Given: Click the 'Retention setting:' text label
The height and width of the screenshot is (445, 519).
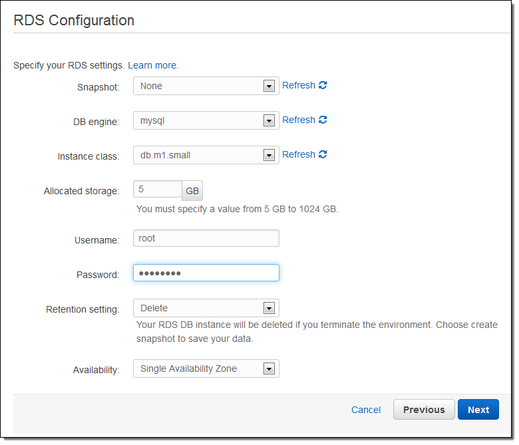Looking at the screenshot, I should [83, 309].
